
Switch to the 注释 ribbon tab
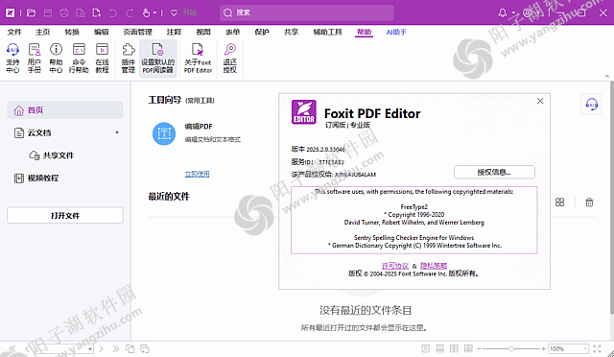(174, 32)
